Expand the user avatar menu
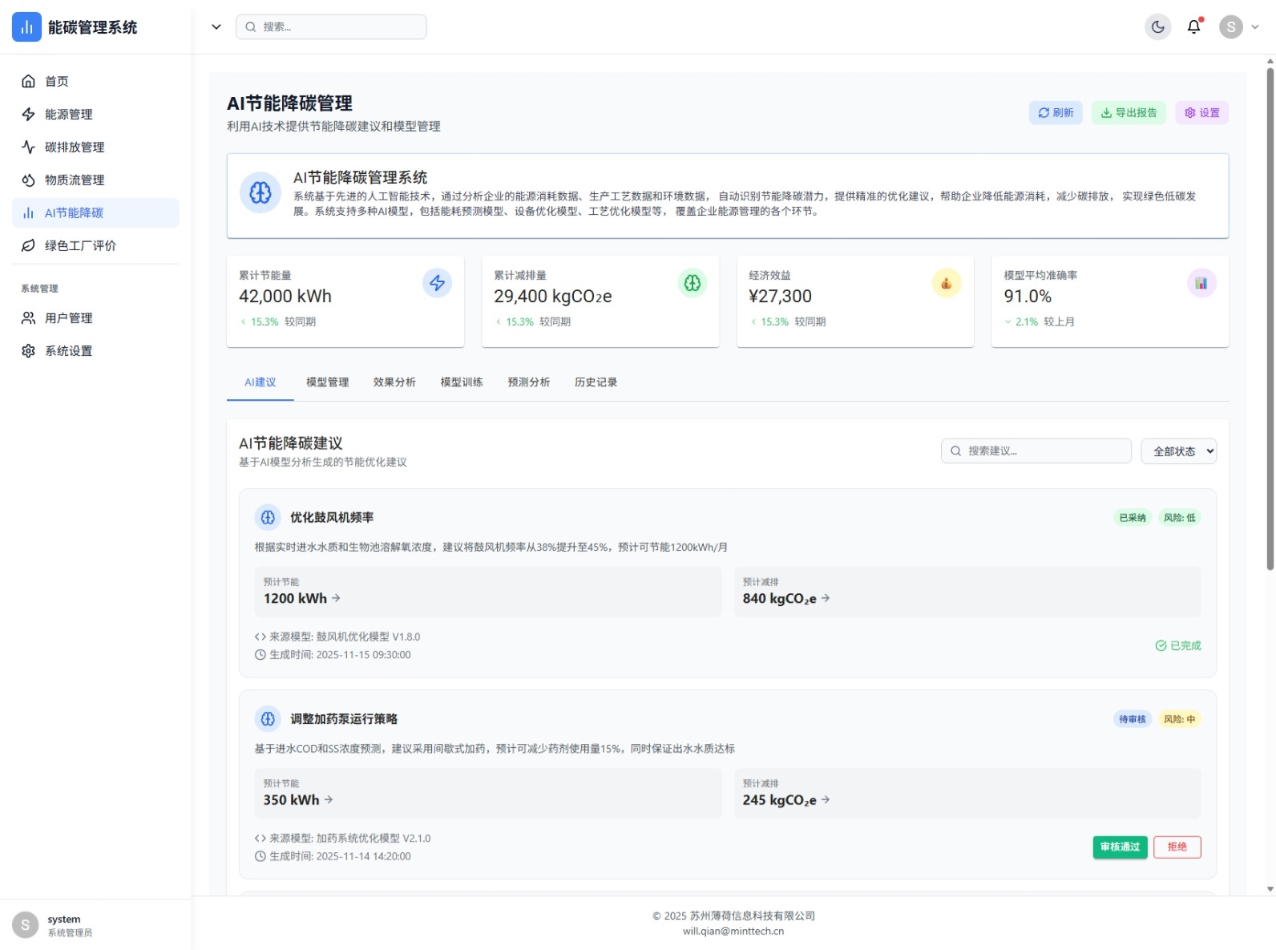1276x950 pixels. click(1238, 27)
